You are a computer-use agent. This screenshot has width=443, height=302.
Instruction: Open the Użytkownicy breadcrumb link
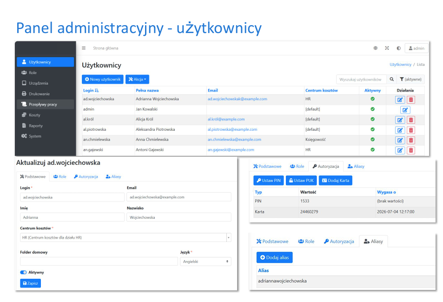click(400, 65)
